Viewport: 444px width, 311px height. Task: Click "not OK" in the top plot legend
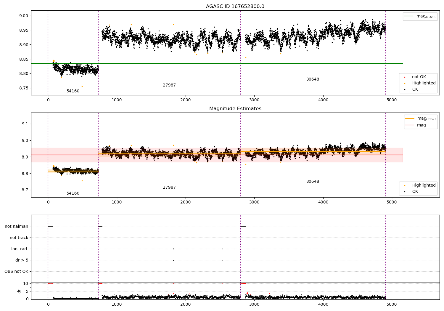coord(419,77)
